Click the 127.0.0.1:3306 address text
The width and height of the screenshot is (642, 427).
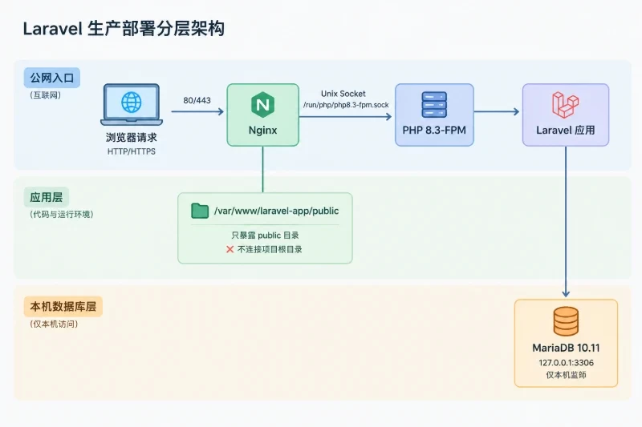pos(566,363)
